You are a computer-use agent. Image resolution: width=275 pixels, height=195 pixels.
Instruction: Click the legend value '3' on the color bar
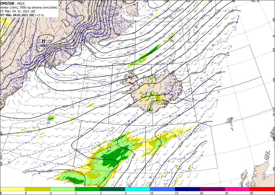pyautogui.click(x=101, y=193)
